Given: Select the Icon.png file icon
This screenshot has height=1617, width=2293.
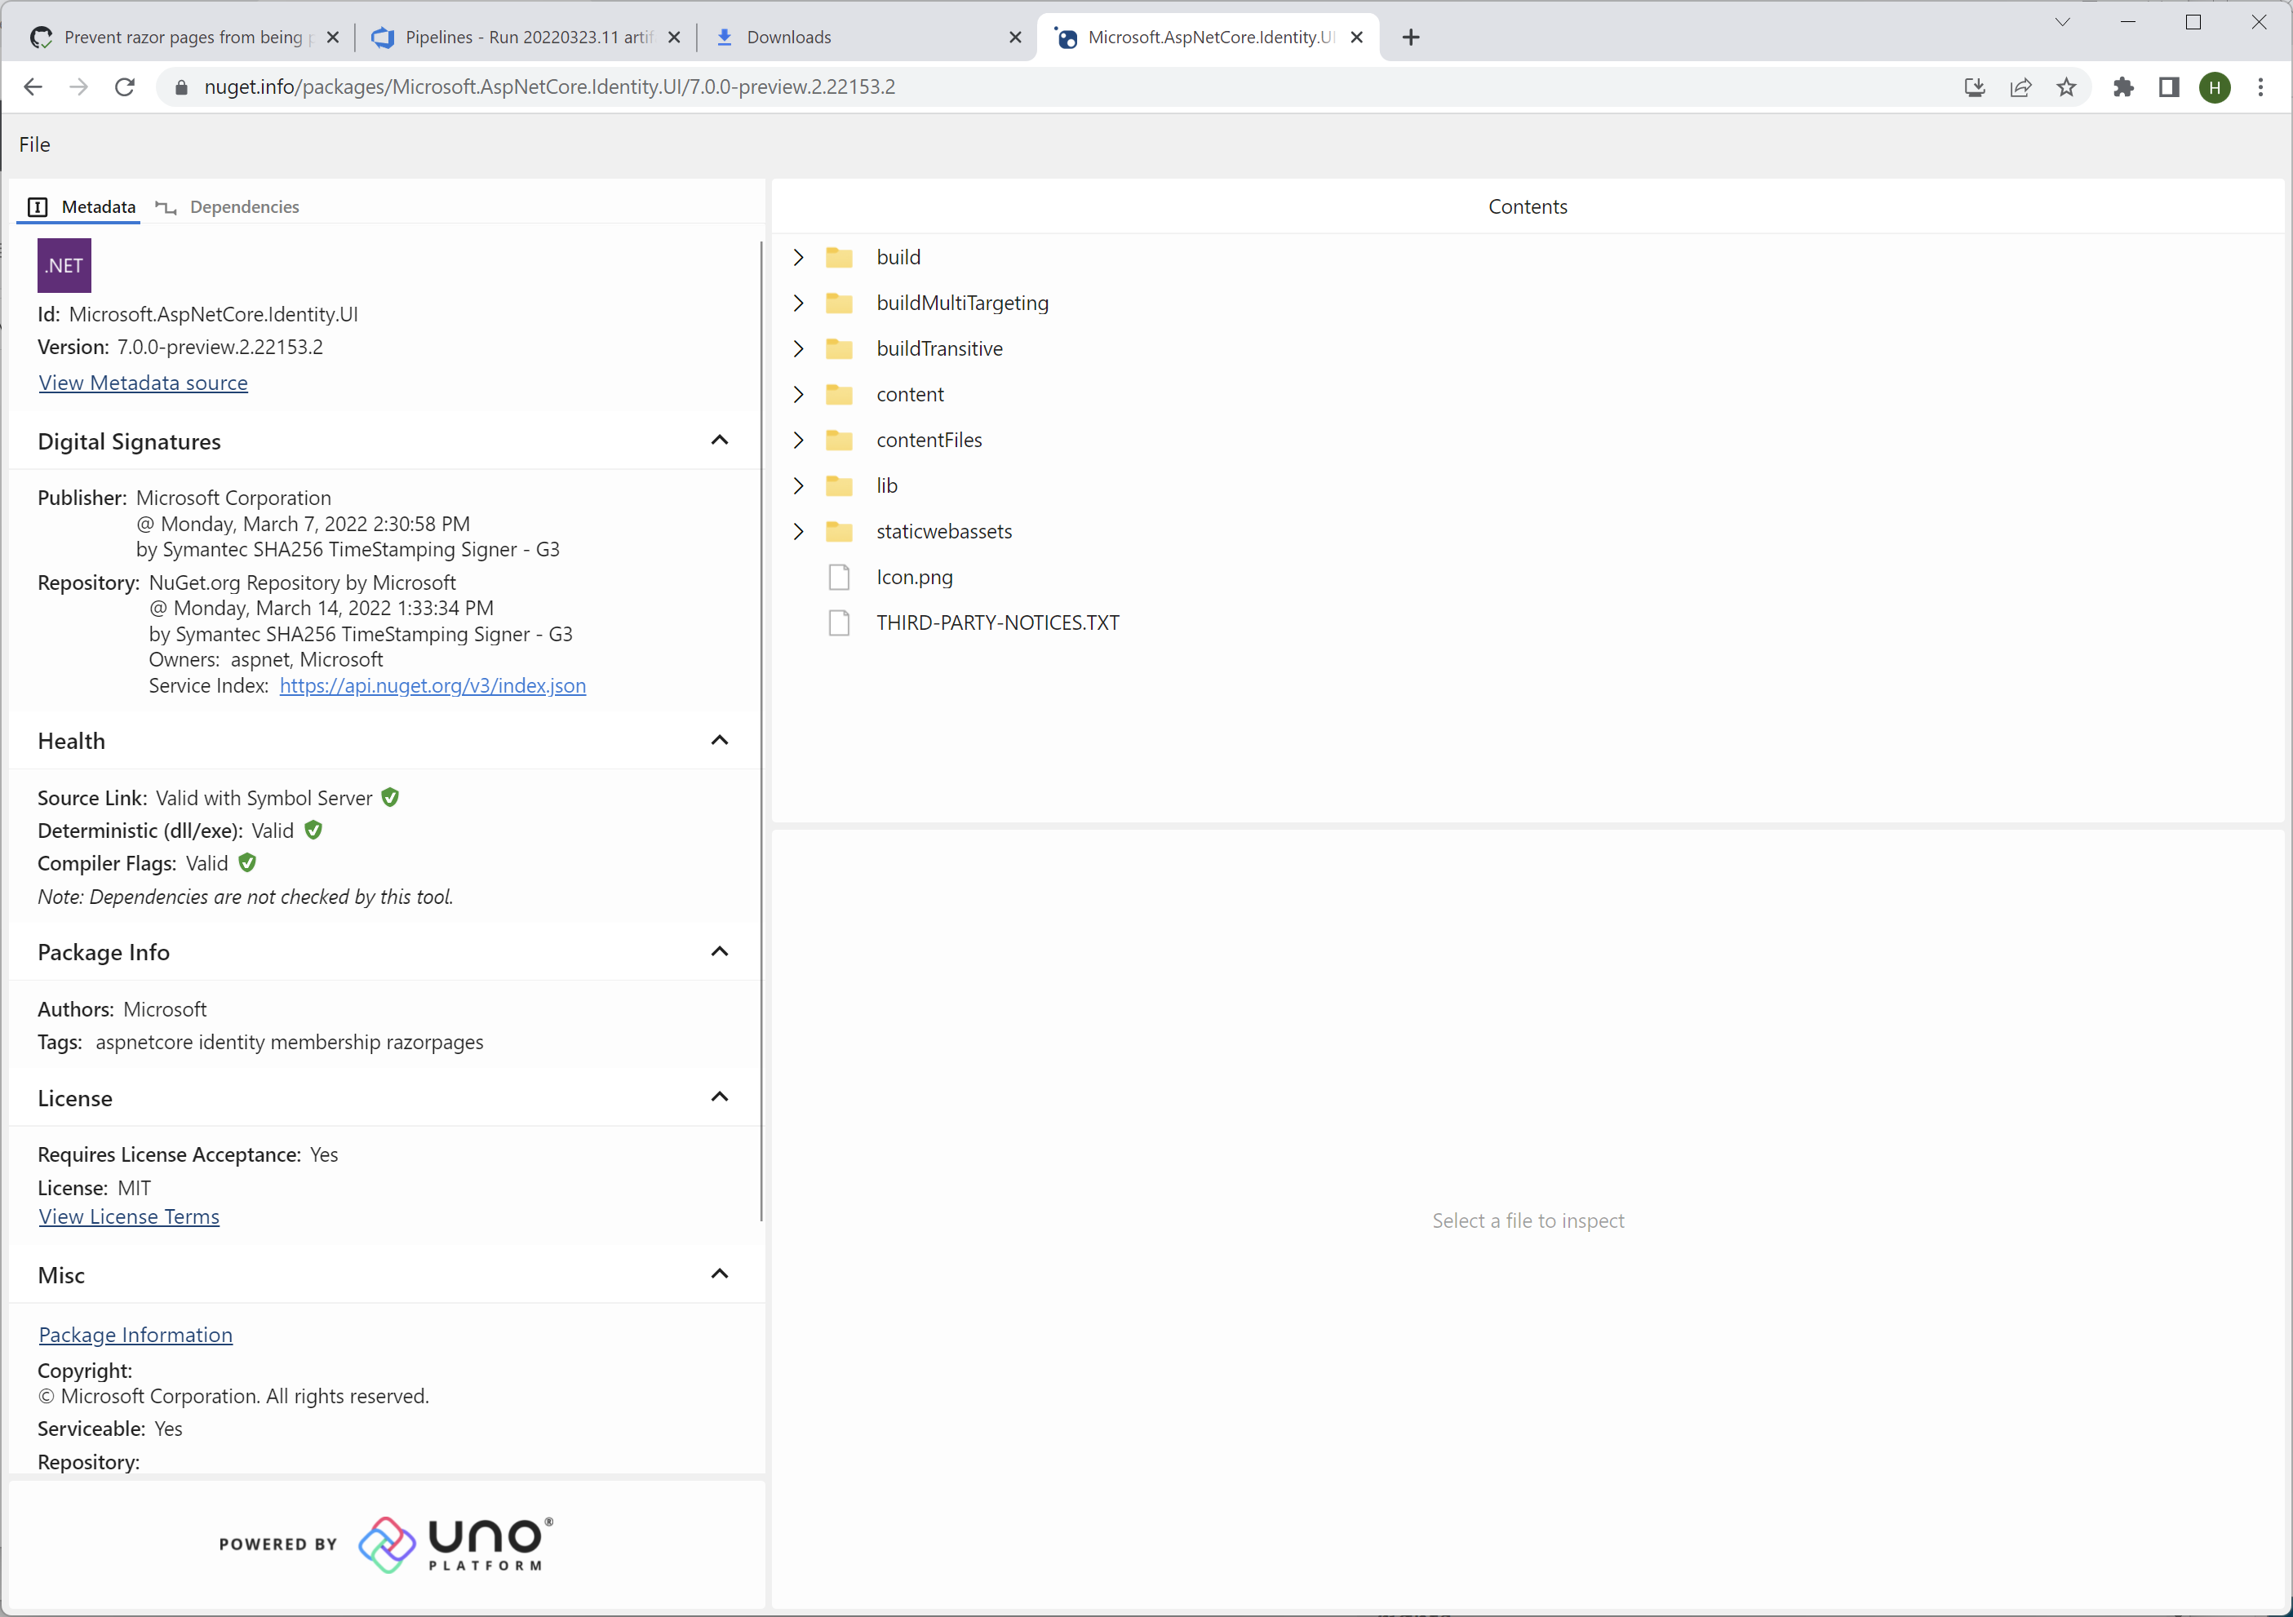Looking at the screenshot, I should point(838,576).
